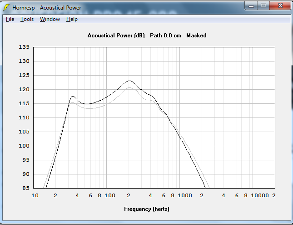The width and height of the screenshot is (293, 225).
Task: Click the 105 value on vertical axis
Action: coord(24,132)
